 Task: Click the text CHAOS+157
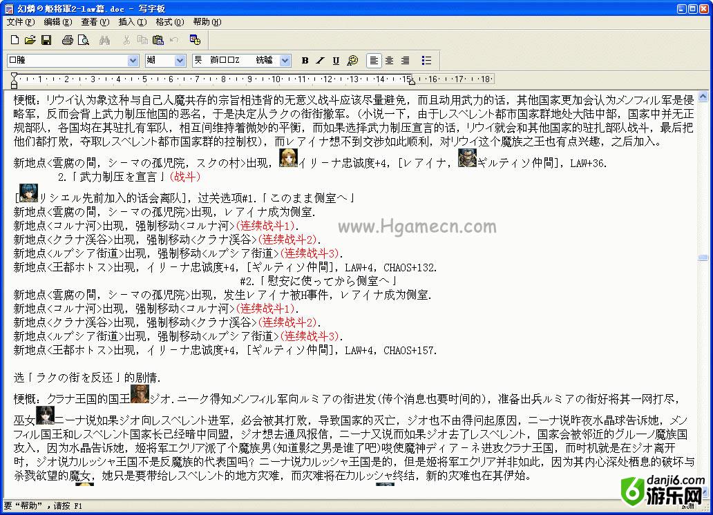[410, 351]
